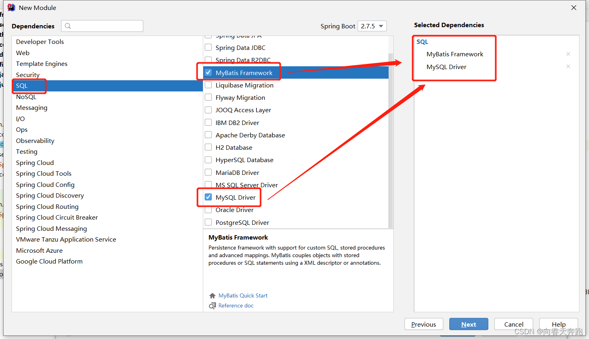Click the IntelliJ icon in title bar

point(11,8)
